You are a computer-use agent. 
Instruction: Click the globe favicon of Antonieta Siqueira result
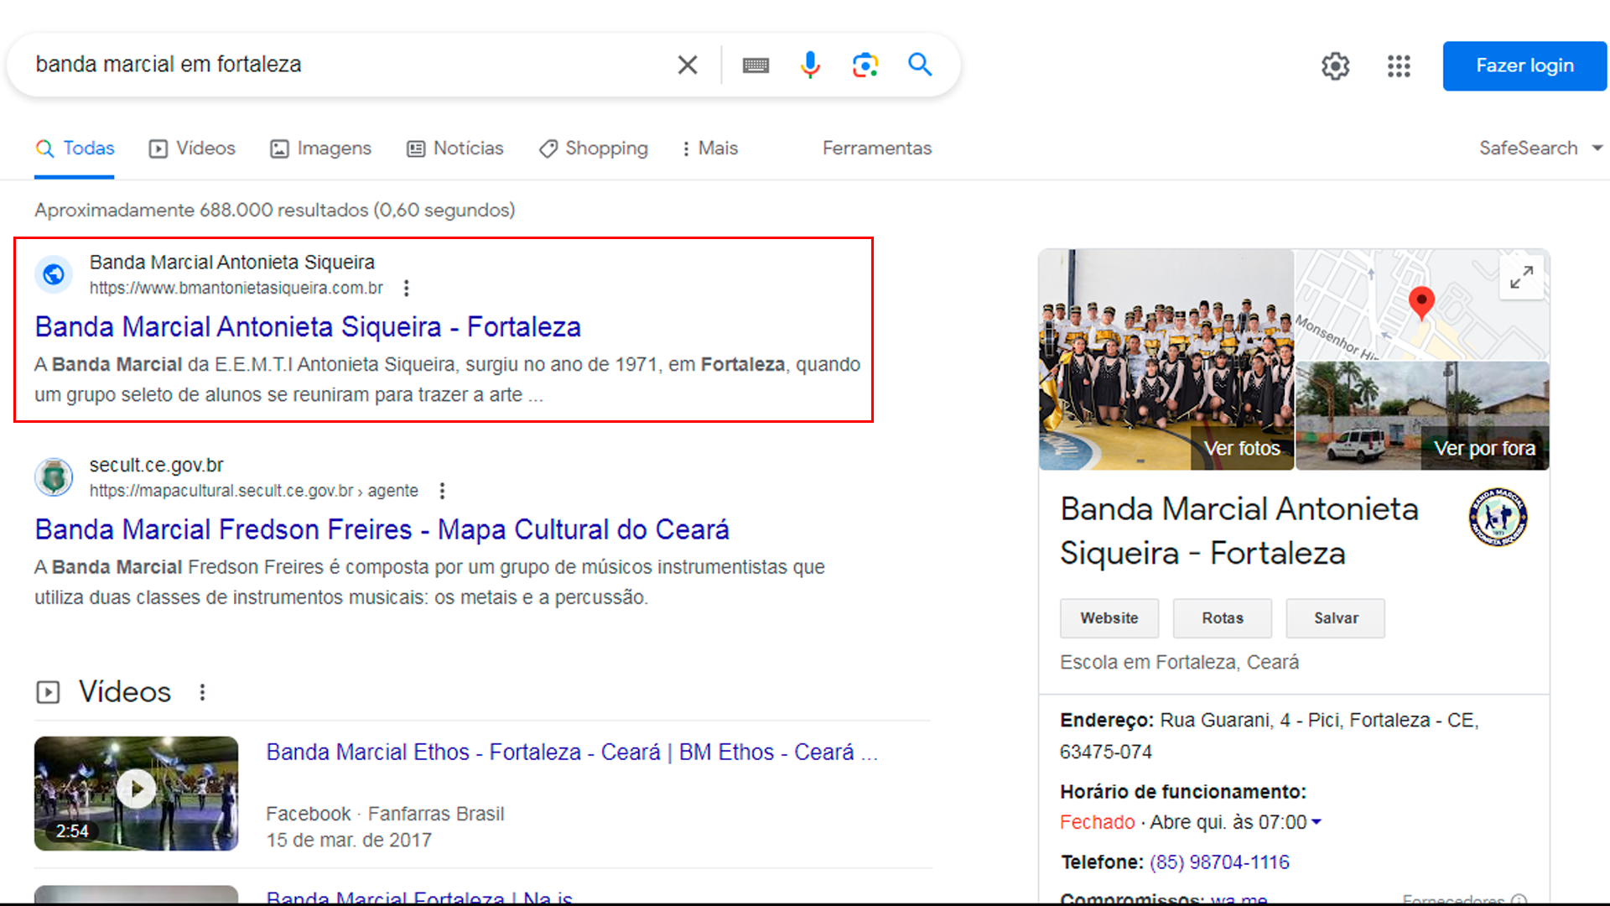54,274
